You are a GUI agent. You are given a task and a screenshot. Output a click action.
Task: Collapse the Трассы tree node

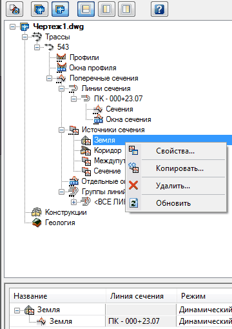[25, 37]
